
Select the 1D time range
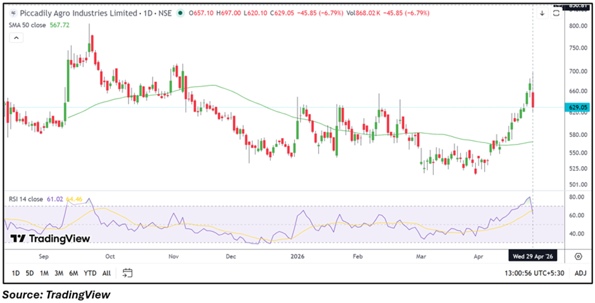[x=16, y=273]
